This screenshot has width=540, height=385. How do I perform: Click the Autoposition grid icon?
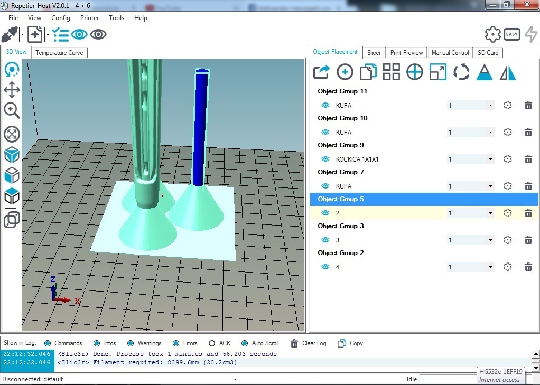coord(391,72)
